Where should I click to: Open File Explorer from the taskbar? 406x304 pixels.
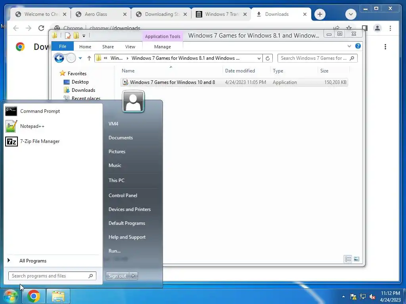(x=58, y=296)
